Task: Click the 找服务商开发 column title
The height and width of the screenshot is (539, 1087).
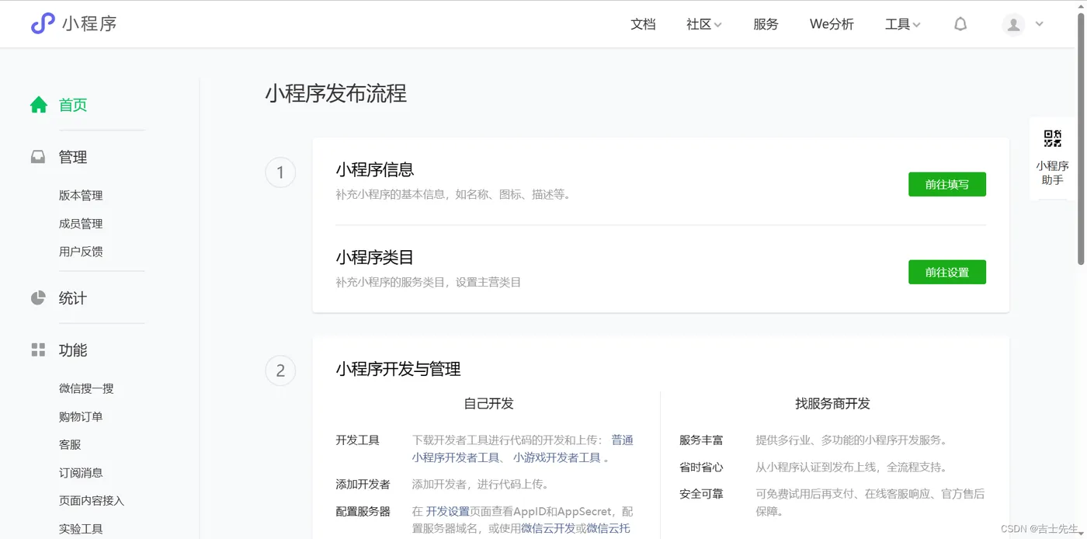Action: 832,404
